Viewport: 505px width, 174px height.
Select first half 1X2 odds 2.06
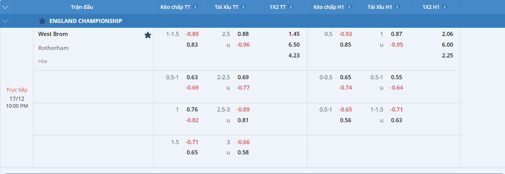(447, 34)
